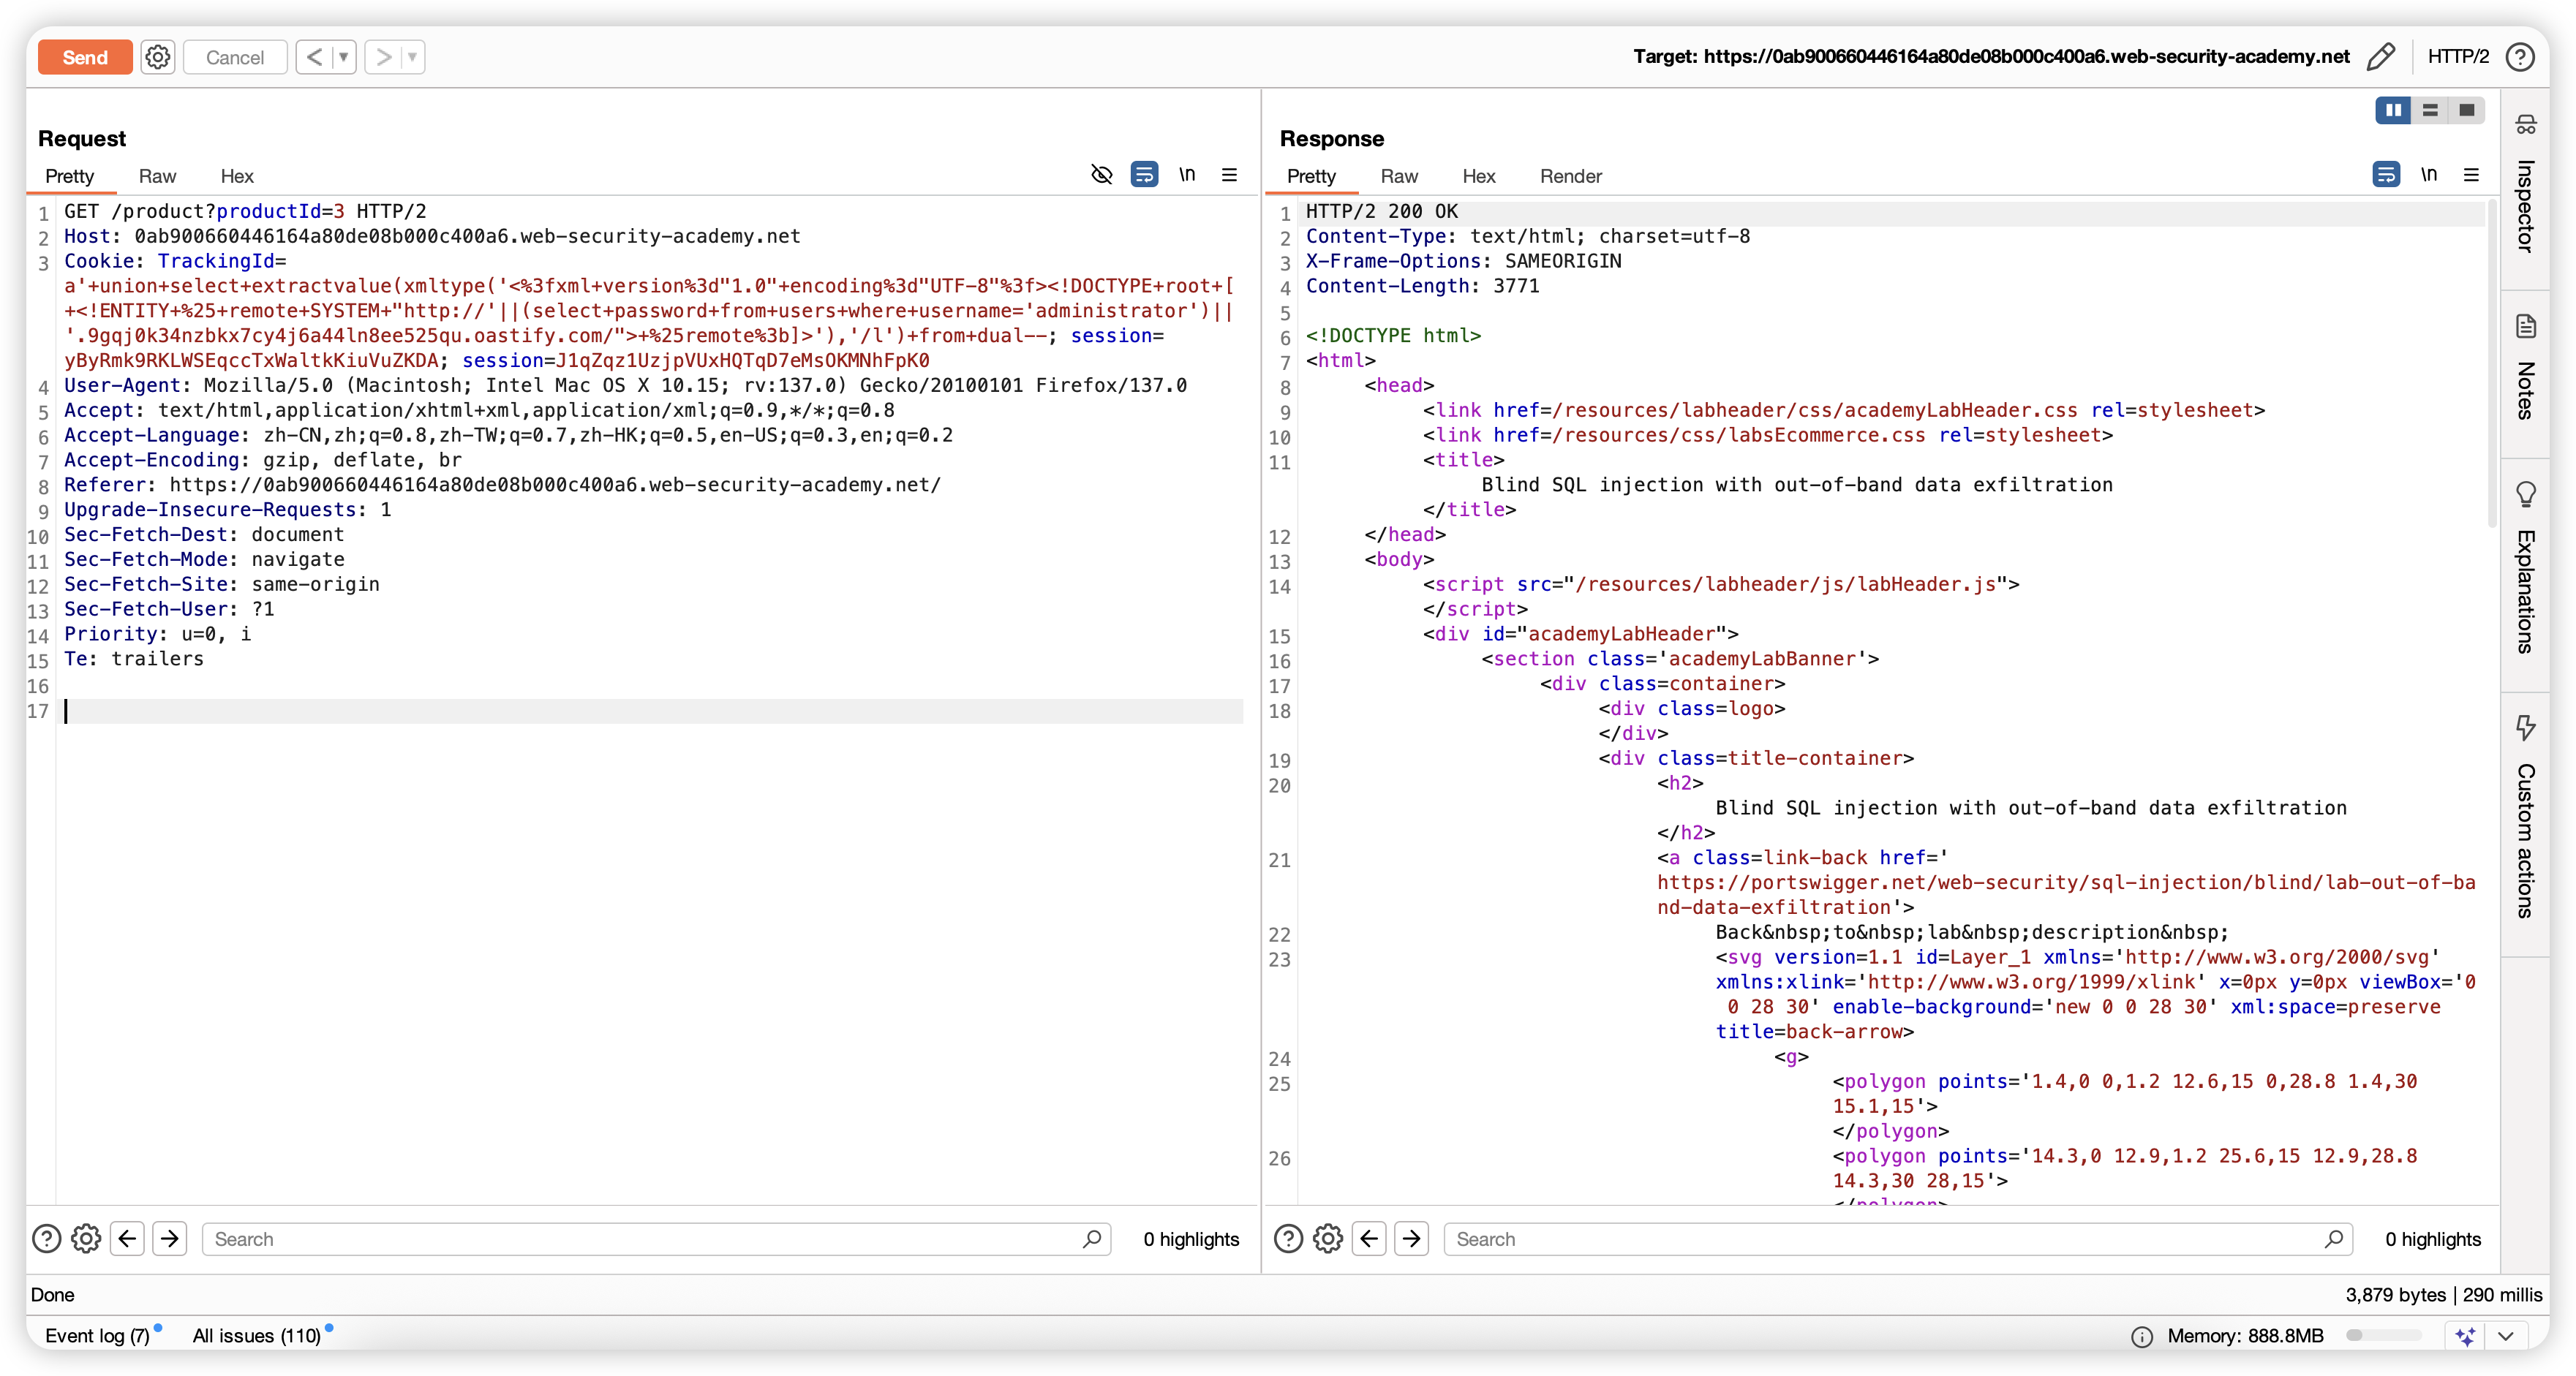Open the Notes side panel

[2526, 370]
